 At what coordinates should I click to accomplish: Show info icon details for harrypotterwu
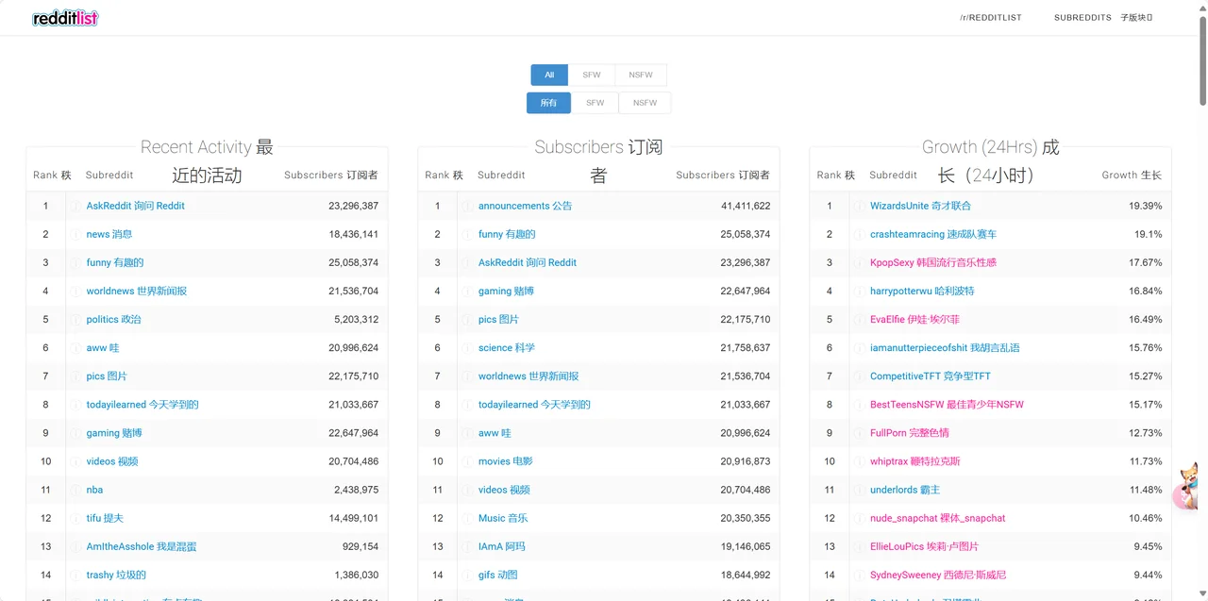859,291
